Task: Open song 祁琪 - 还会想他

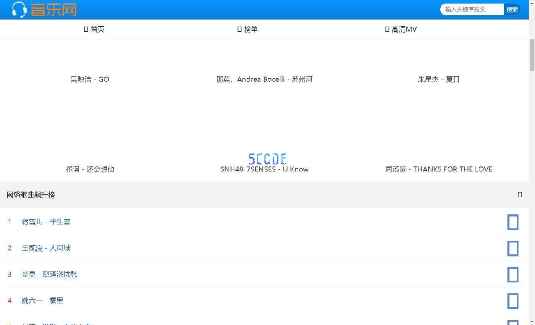Action: [90, 169]
